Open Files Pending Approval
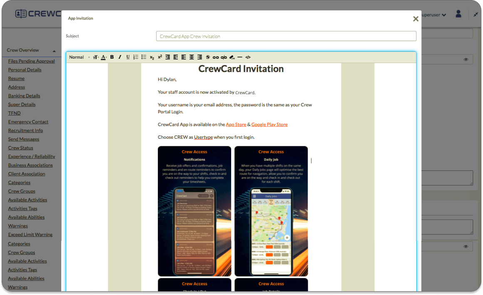Image resolution: width=483 pixels, height=295 pixels. click(x=31, y=61)
